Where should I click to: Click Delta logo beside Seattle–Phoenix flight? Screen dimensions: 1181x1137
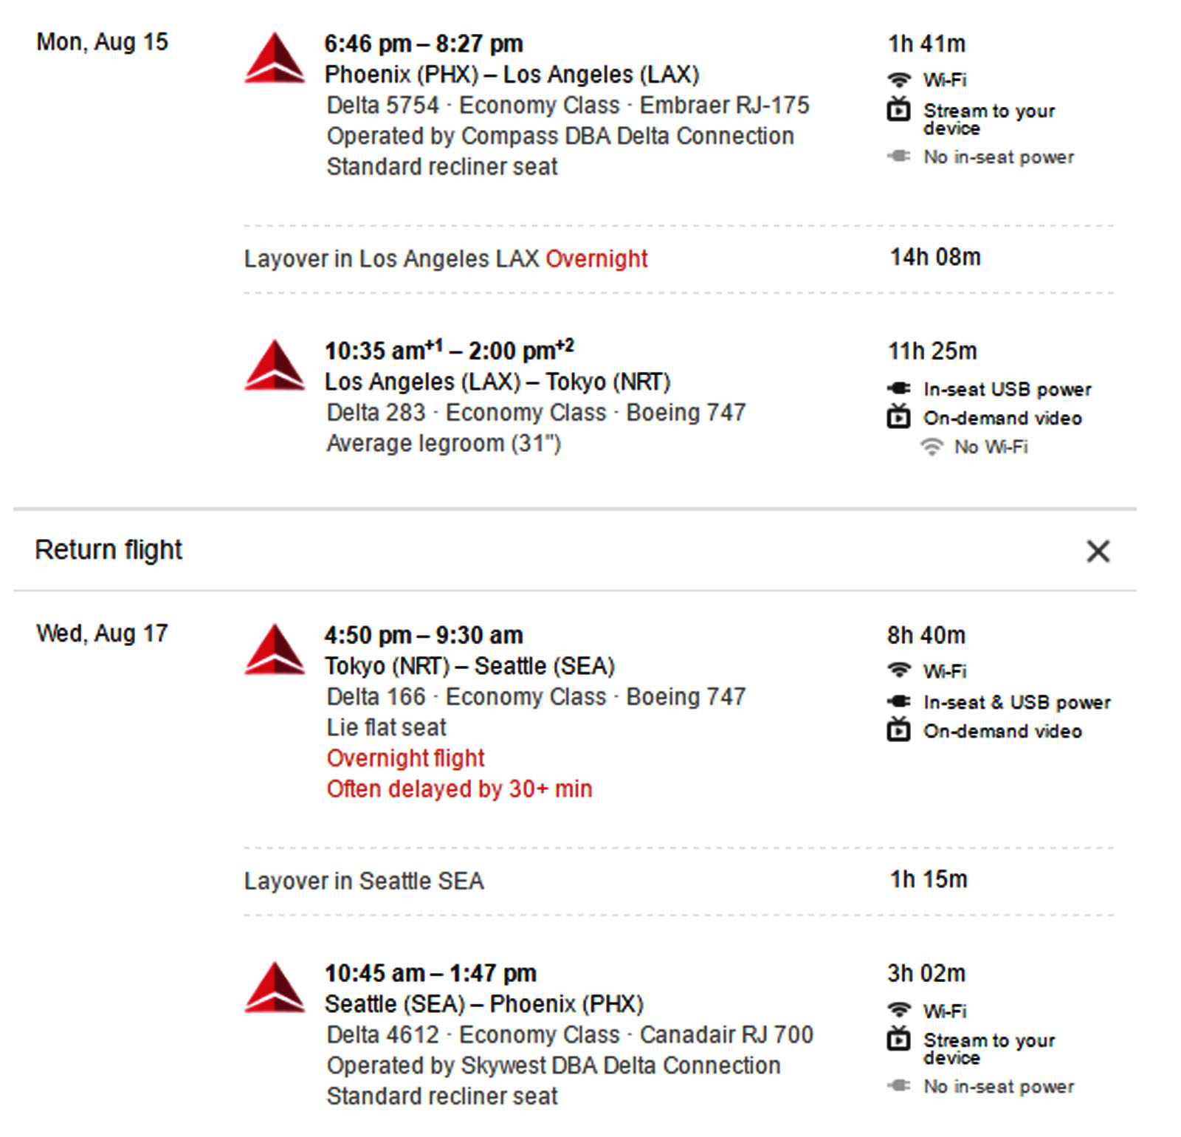point(275,988)
